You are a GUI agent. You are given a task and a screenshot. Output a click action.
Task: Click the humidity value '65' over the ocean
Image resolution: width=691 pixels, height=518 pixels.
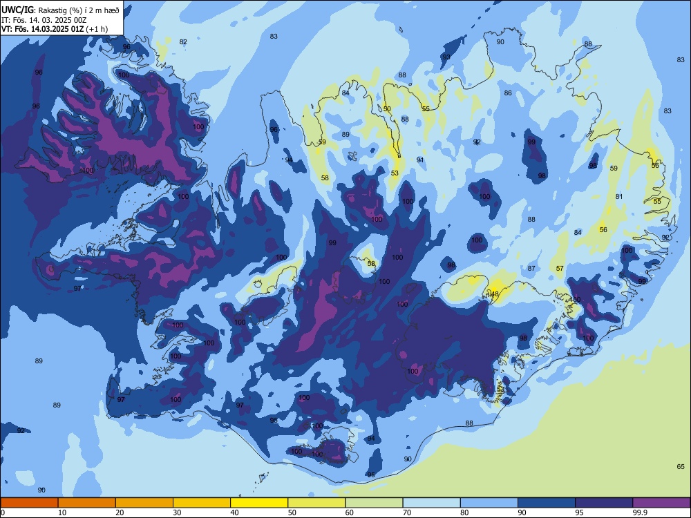coord(681,466)
